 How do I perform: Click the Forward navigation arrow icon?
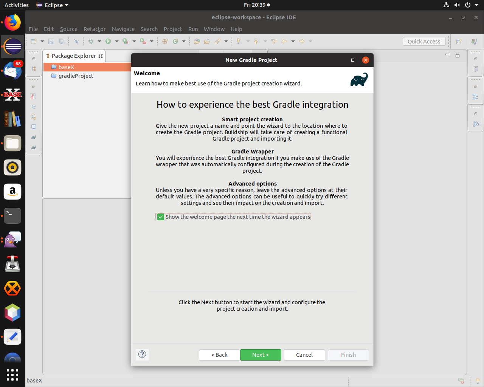pyautogui.click(x=302, y=41)
